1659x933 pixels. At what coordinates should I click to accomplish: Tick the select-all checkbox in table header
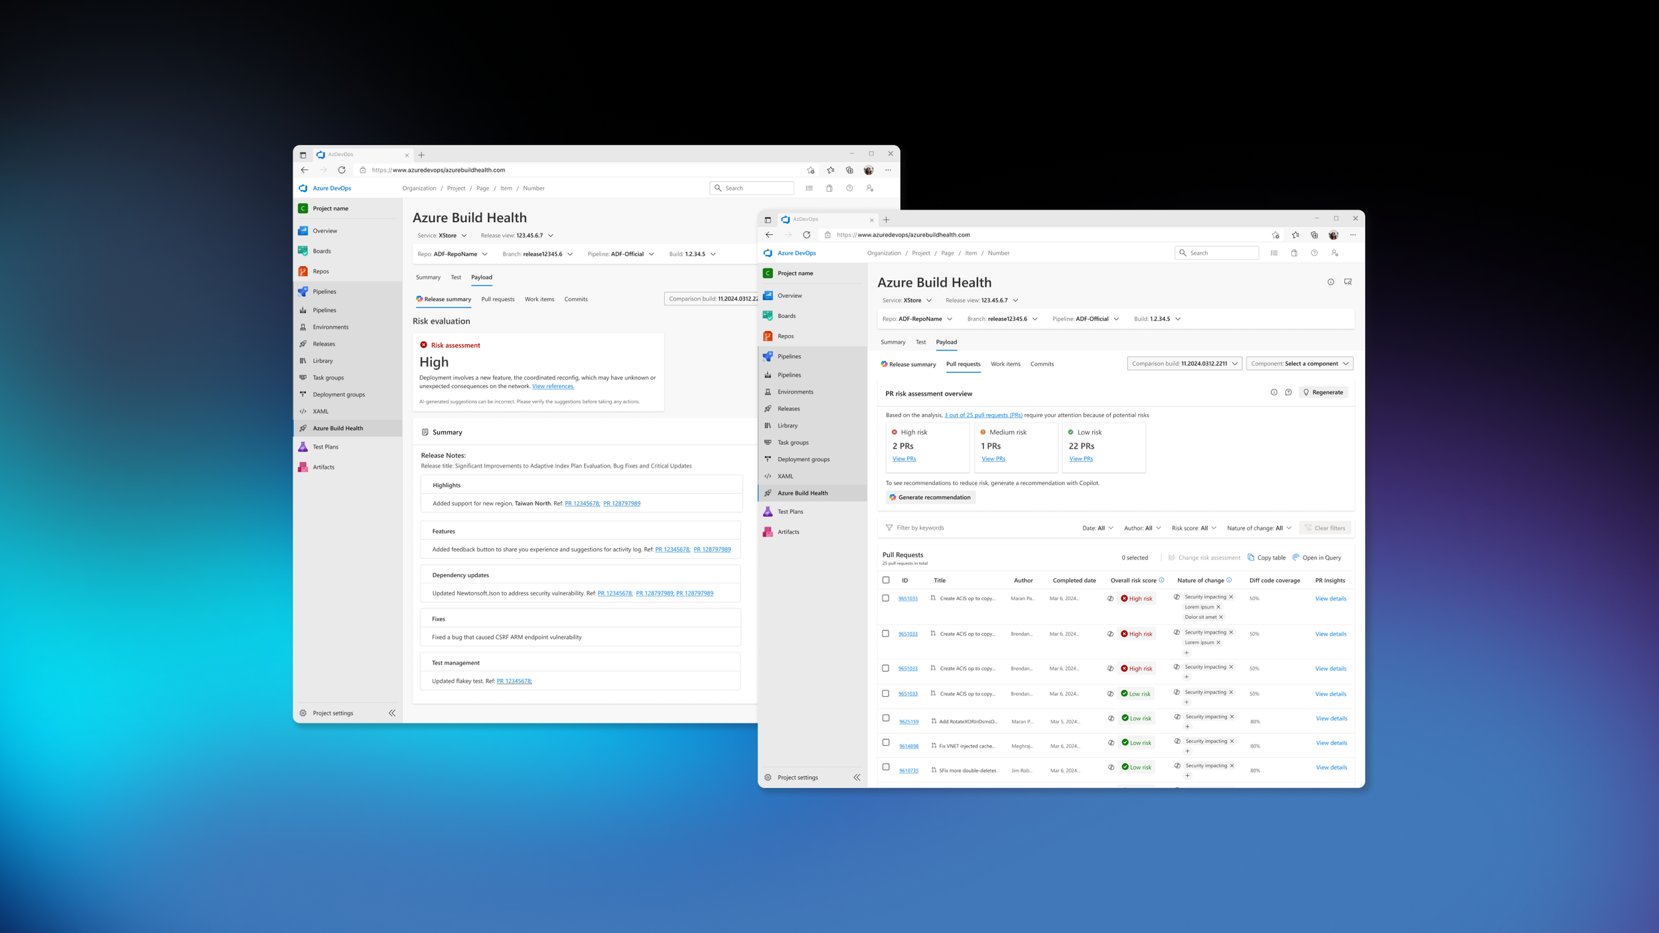tap(886, 580)
